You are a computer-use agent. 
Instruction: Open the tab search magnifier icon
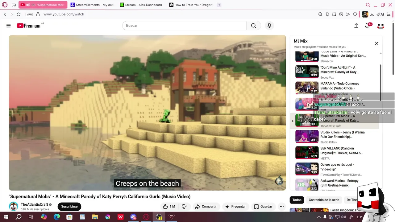click(x=368, y=5)
